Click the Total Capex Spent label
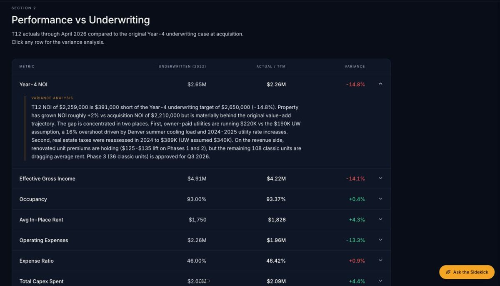 point(41,281)
